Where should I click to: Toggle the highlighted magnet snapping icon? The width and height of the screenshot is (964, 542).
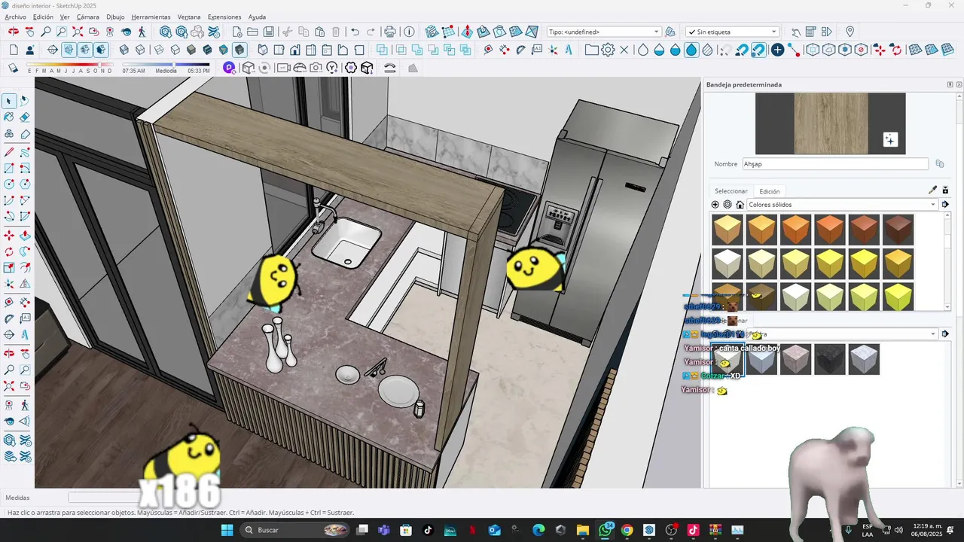[x=758, y=50]
